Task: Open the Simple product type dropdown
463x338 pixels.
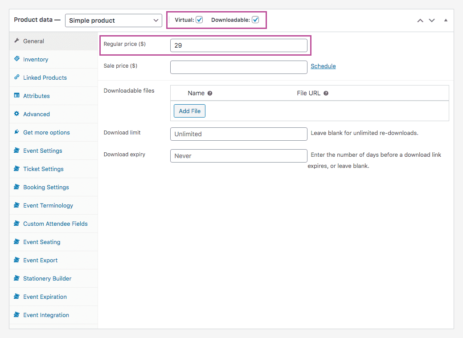Action: click(x=114, y=20)
